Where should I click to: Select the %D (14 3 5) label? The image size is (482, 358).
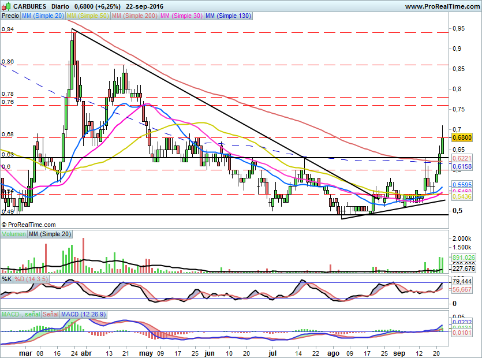[32, 279]
